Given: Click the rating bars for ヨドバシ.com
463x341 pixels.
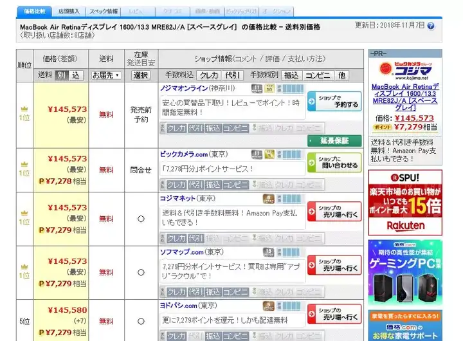Looking at the screenshot, I should (292, 306).
